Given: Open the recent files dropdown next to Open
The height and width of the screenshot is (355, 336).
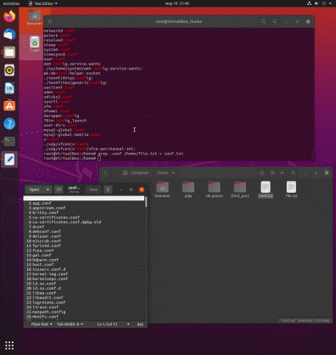Looking at the screenshot, I should 48,189.
